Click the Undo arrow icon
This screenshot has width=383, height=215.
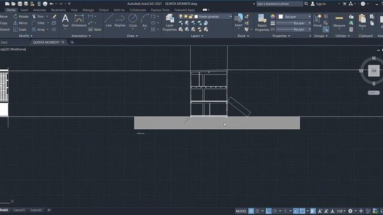51,4
